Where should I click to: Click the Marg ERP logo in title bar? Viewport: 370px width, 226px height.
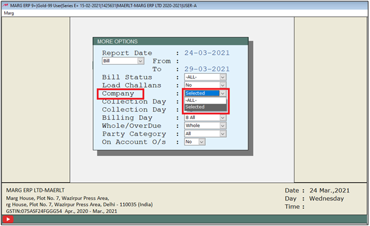(x=5, y=5)
